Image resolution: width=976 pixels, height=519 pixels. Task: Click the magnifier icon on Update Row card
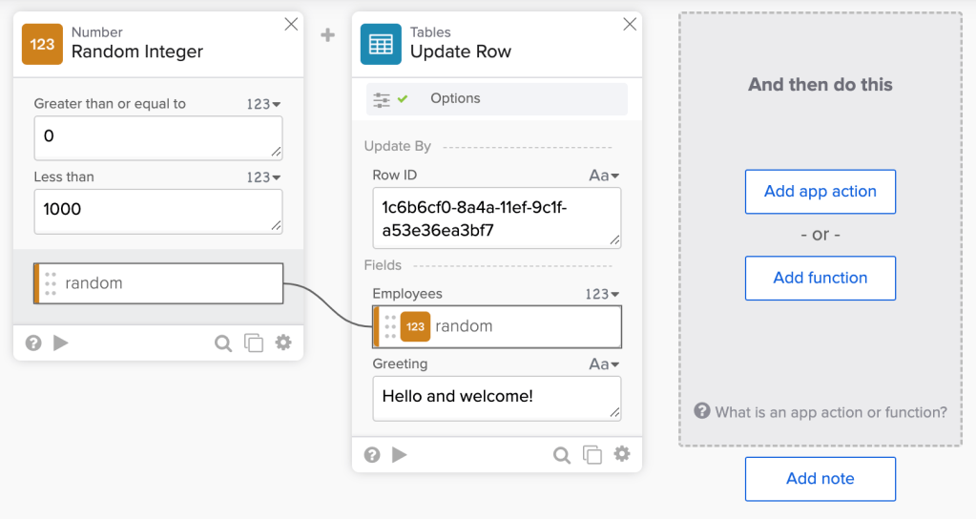(x=562, y=455)
